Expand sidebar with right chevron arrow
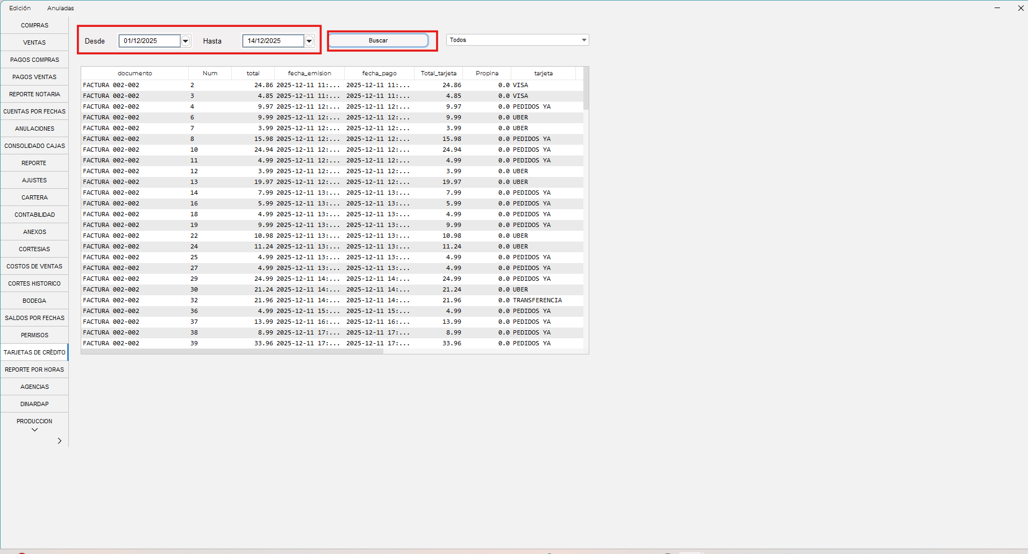The image size is (1028, 554). 59,441
